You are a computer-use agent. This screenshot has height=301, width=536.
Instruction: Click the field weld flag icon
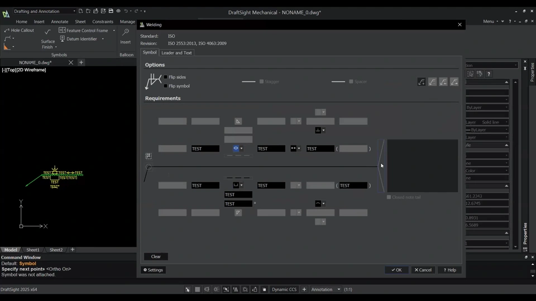(x=149, y=156)
